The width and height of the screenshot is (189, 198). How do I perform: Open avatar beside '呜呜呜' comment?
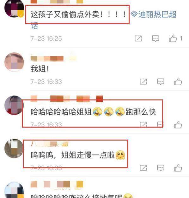[14, 148]
